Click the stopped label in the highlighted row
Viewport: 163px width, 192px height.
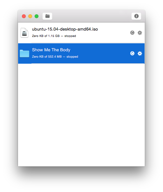coord(72,57)
